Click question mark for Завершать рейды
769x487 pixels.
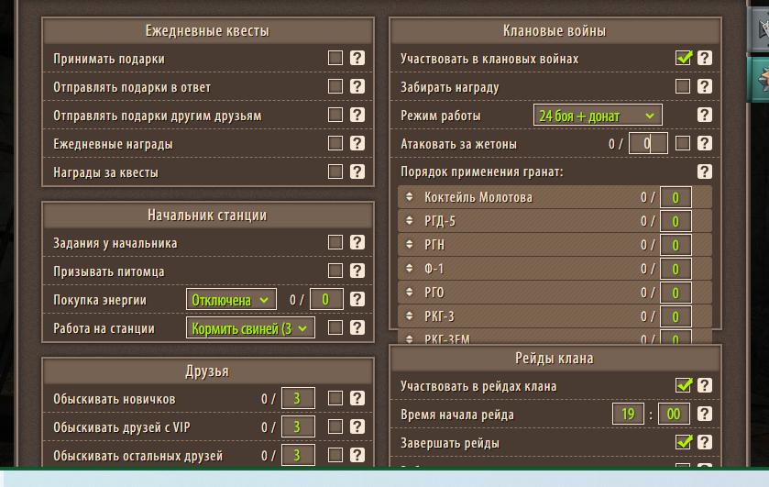coord(705,443)
